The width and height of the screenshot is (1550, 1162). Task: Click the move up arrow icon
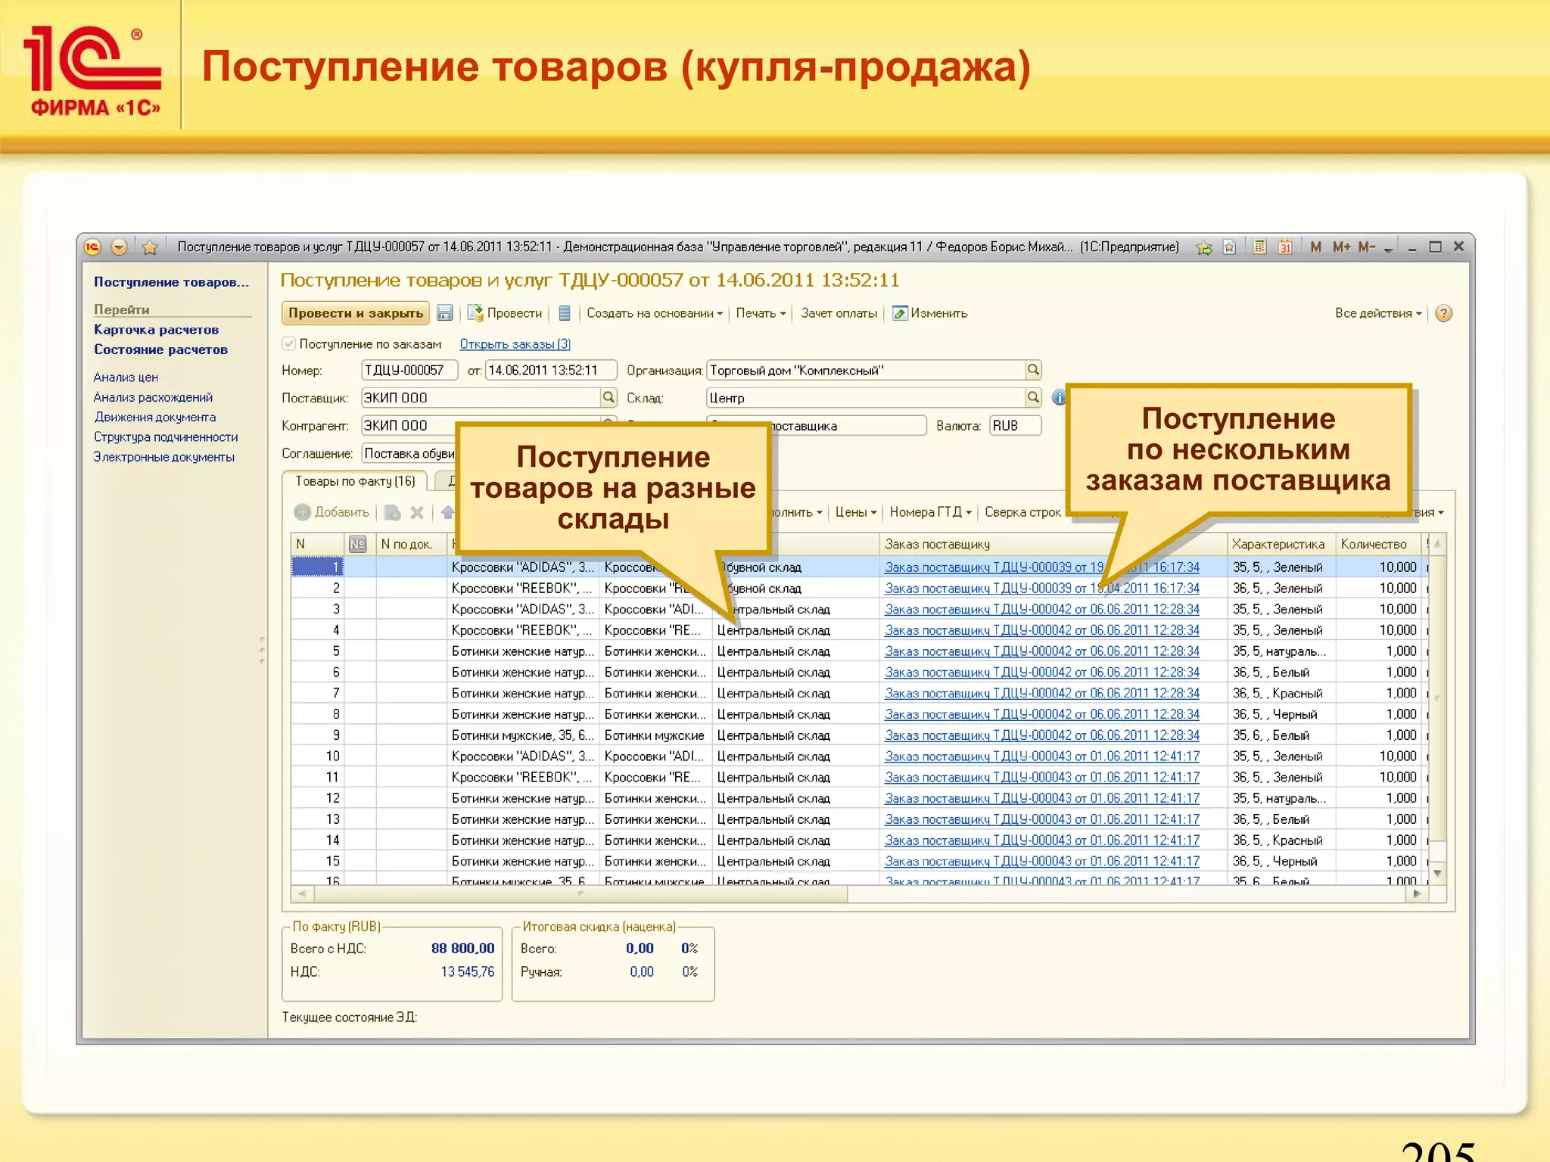click(447, 512)
